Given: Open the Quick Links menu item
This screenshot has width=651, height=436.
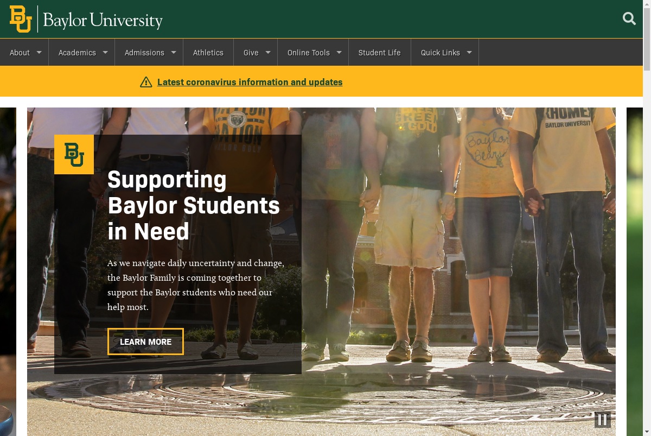Looking at the screenshot, I should tap(441, 53).
